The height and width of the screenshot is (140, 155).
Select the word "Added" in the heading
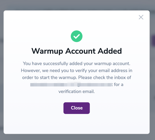(110, 51)
